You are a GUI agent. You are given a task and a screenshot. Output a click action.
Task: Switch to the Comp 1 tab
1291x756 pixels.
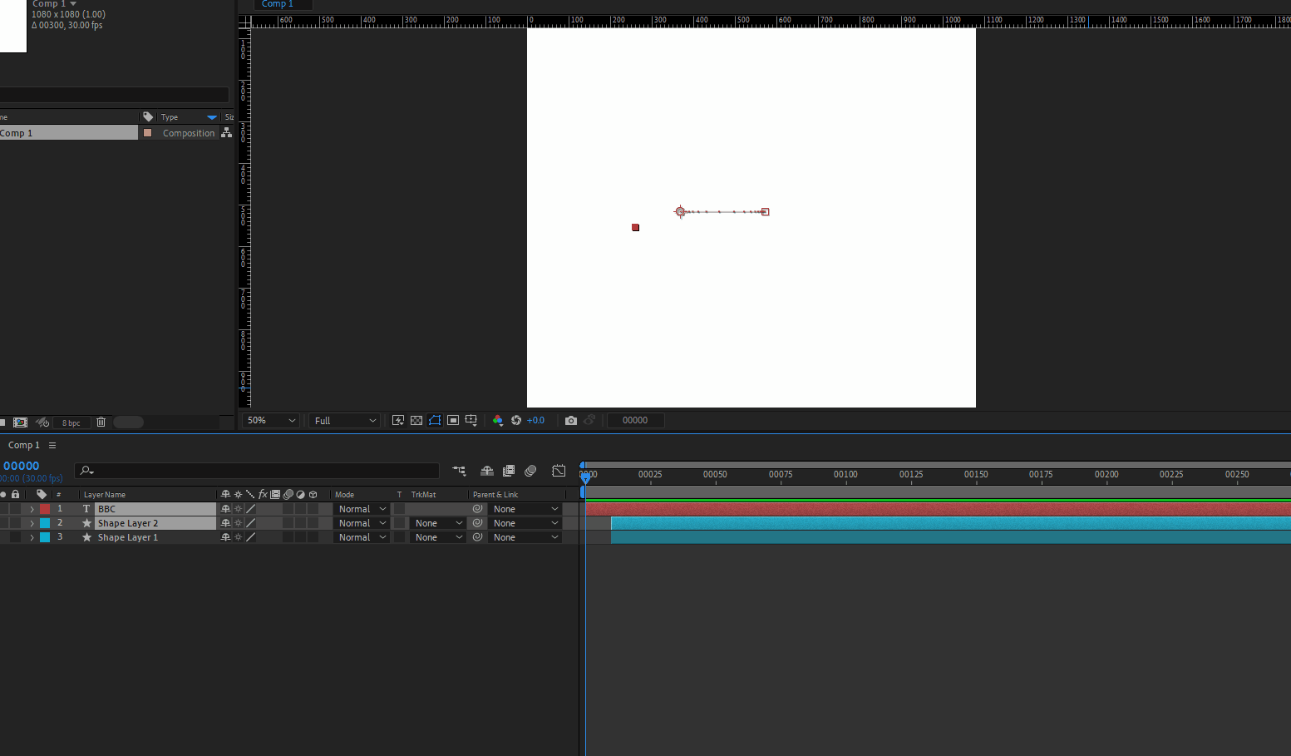tap(277, 4)
